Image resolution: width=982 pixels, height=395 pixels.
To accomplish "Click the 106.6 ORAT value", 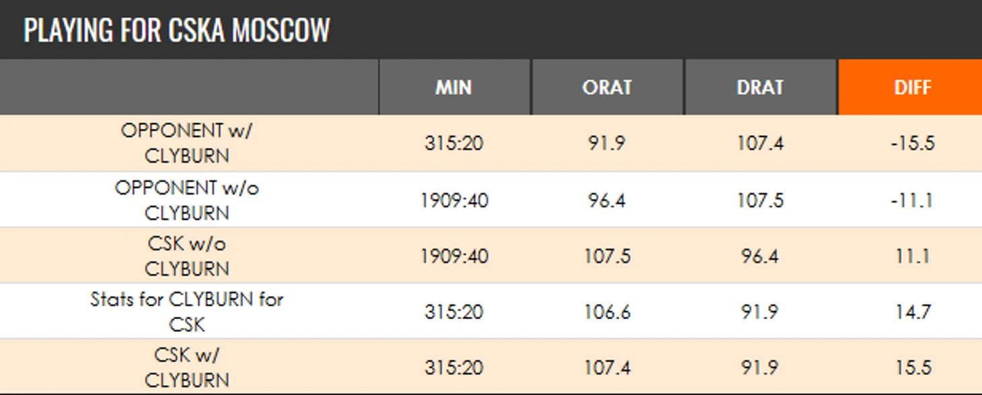I will coord(607,312).
